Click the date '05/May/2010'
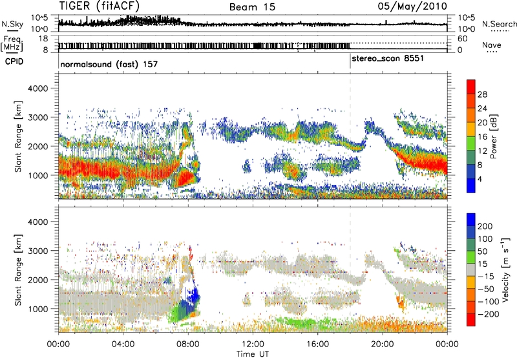This screenshot has height=358, width=517. click(x=412, y=6)
